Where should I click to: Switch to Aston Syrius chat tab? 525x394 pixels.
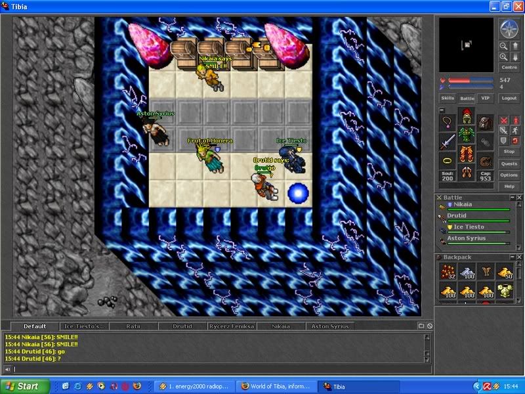[330, 326]
